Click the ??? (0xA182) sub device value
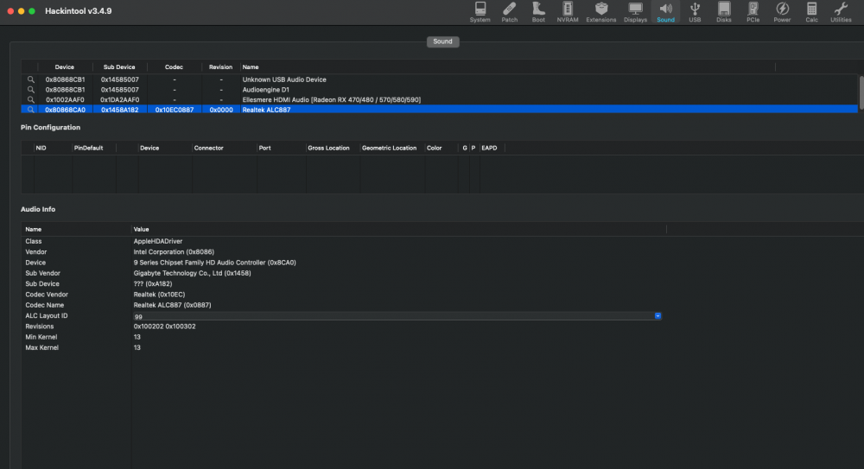This screenshot has width=864, height=469. click(153, 284)
